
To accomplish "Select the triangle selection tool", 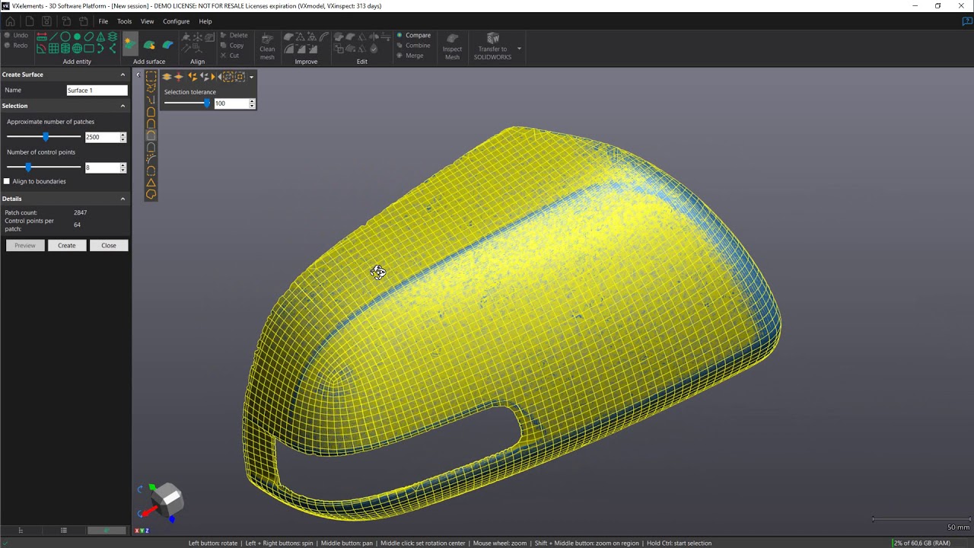I will (151, 183).
